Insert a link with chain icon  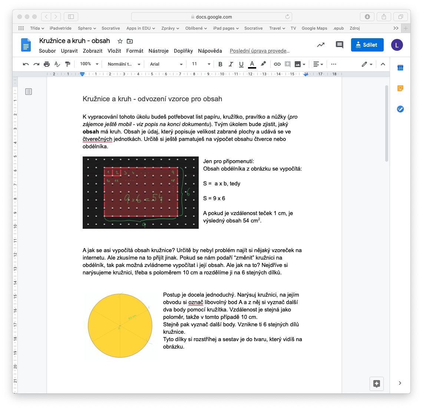277,64
